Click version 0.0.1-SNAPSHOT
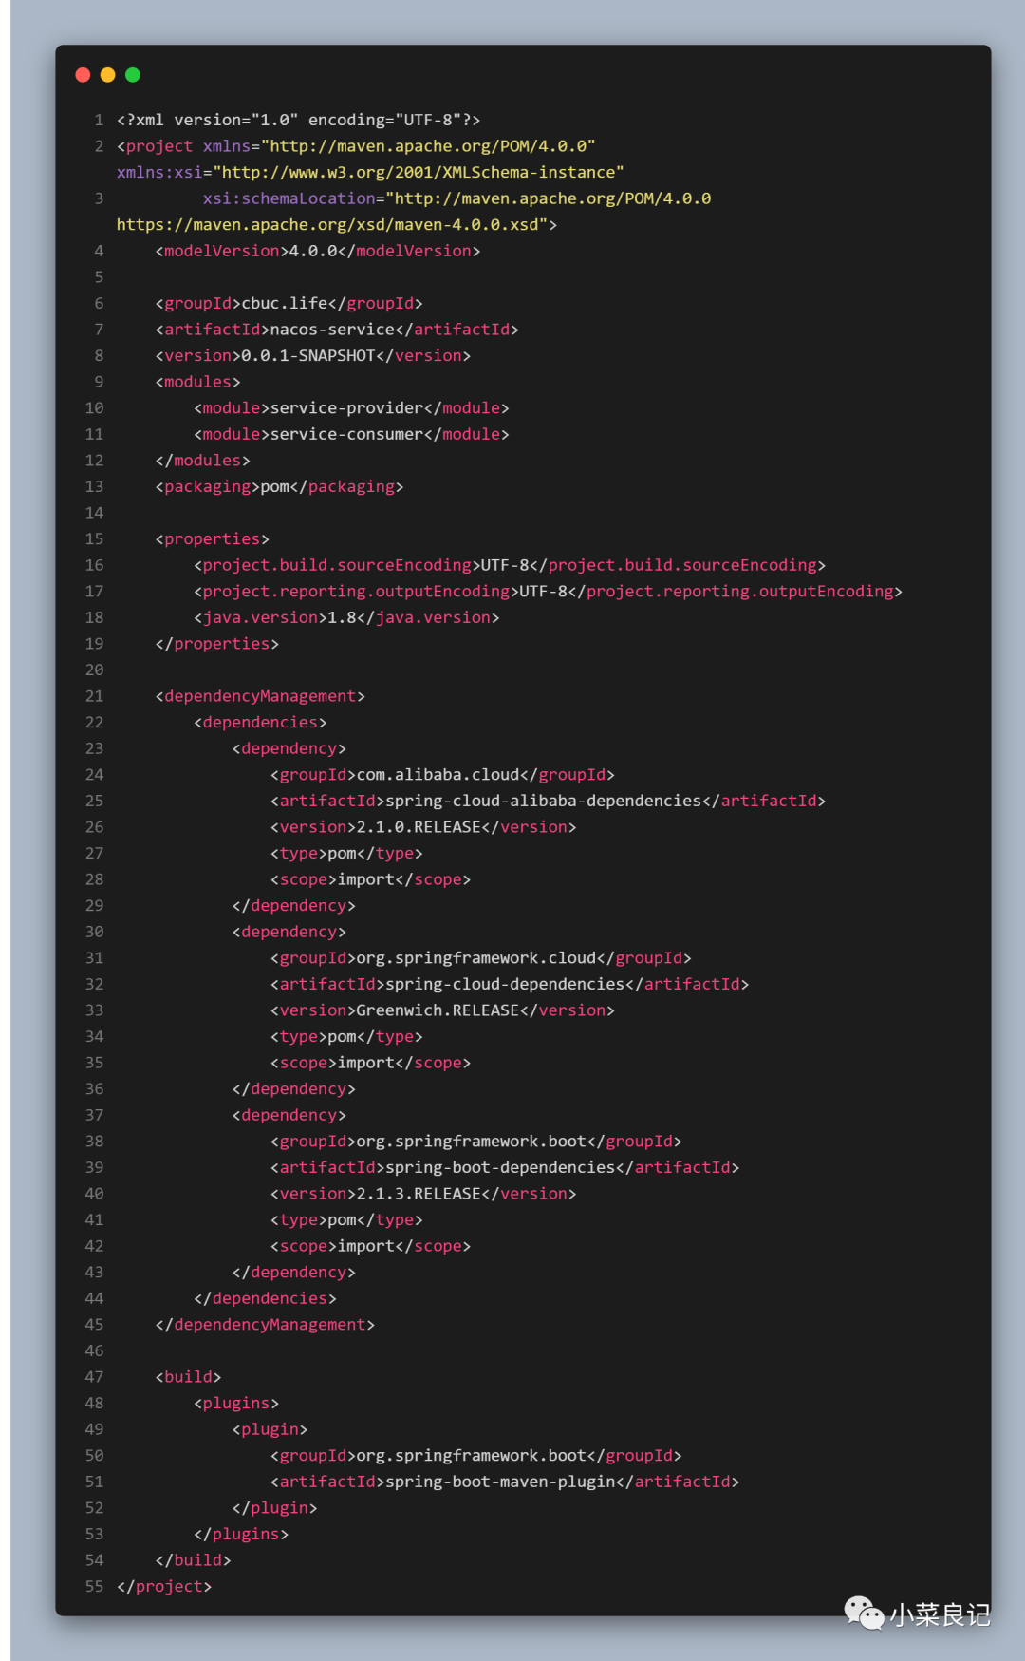The height and width of the screenshot is (1661, 1025). 308,355
